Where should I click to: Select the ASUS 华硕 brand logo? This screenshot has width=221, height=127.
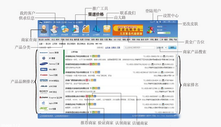[x=44, y=86]
